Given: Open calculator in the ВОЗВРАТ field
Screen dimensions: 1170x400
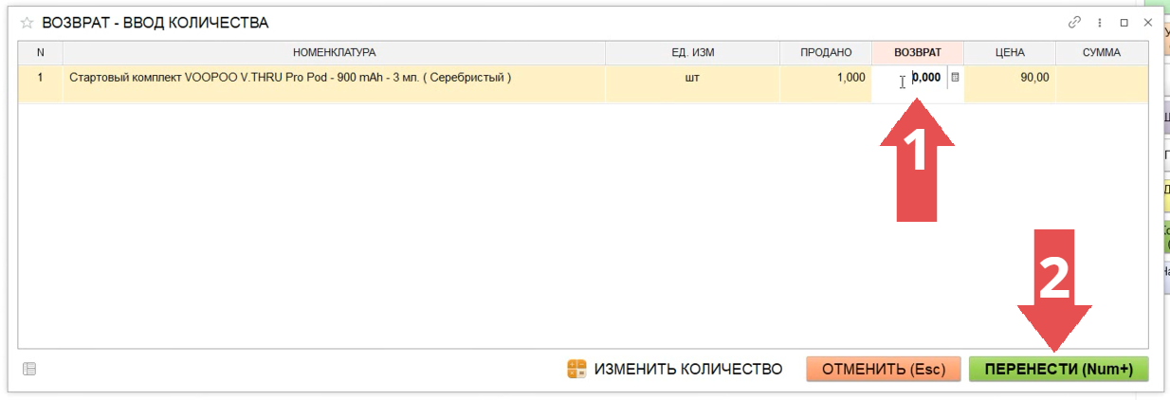Looking at the screenshot, I should 955,78.
